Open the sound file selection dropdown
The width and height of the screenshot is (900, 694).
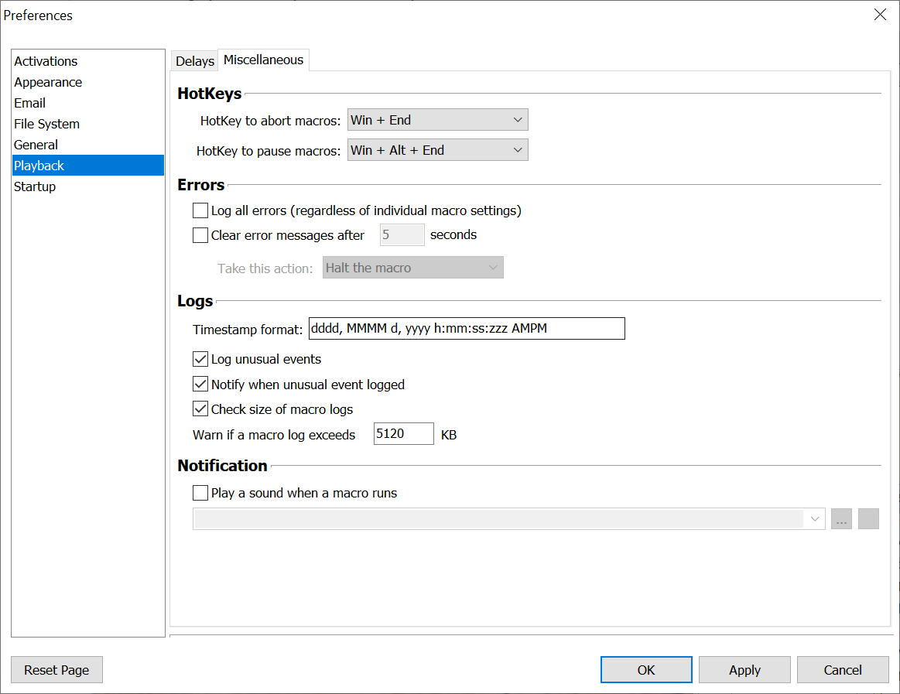(x=508, y=519)
